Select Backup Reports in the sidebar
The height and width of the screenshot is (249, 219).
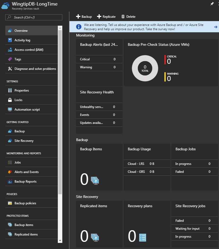[32, 181]
